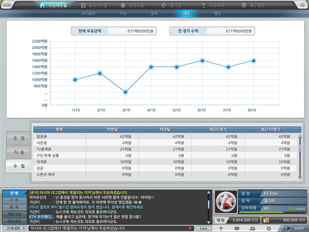Click the 2/10 data point on the graph

100,73
